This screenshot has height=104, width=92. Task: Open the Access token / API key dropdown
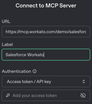click(46, 81)
